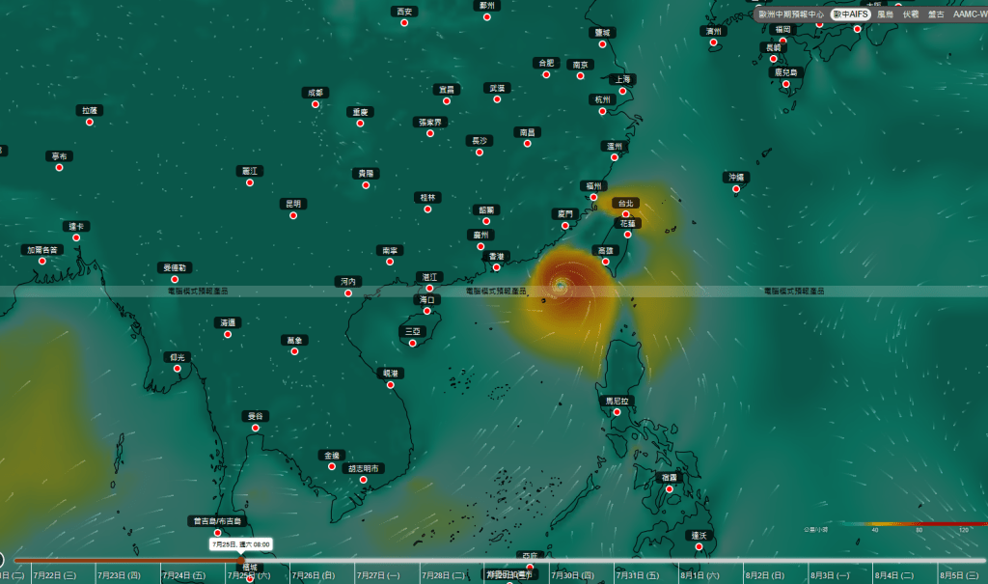Screen dimensions: 988x584
Task: Select the 廈門 city marker
Action: tap(565, 225)
